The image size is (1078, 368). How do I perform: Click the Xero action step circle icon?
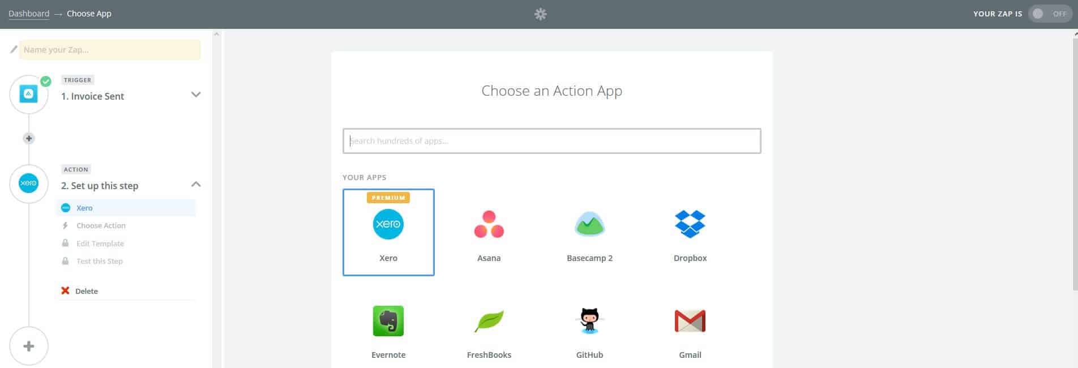pos(29,183)
